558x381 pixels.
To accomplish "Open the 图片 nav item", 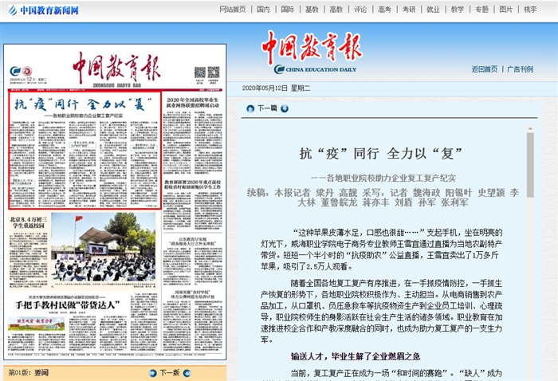I will point(506,10).
